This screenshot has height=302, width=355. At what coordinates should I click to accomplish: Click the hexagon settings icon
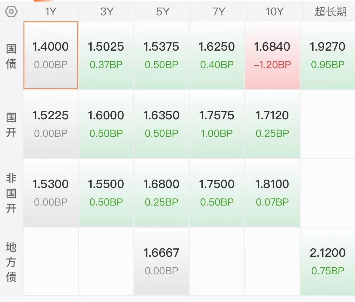click(x=11, y=12)
